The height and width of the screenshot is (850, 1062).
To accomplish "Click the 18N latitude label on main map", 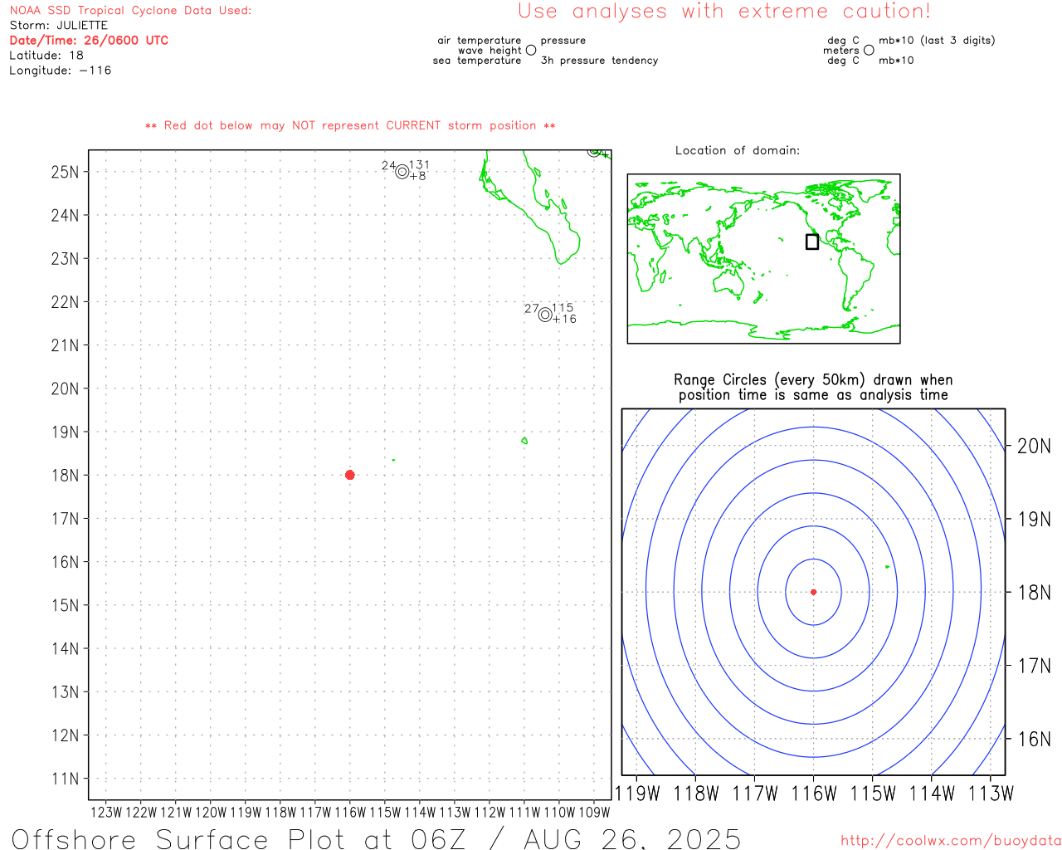I will 65,476.
